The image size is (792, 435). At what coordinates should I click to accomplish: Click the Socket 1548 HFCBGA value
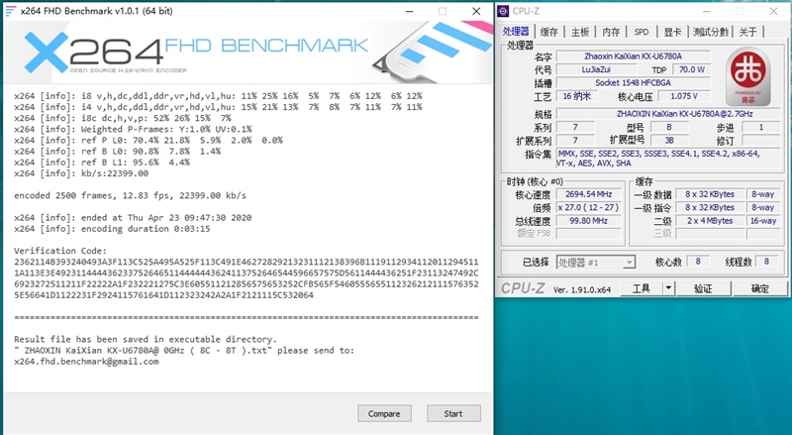634,82
